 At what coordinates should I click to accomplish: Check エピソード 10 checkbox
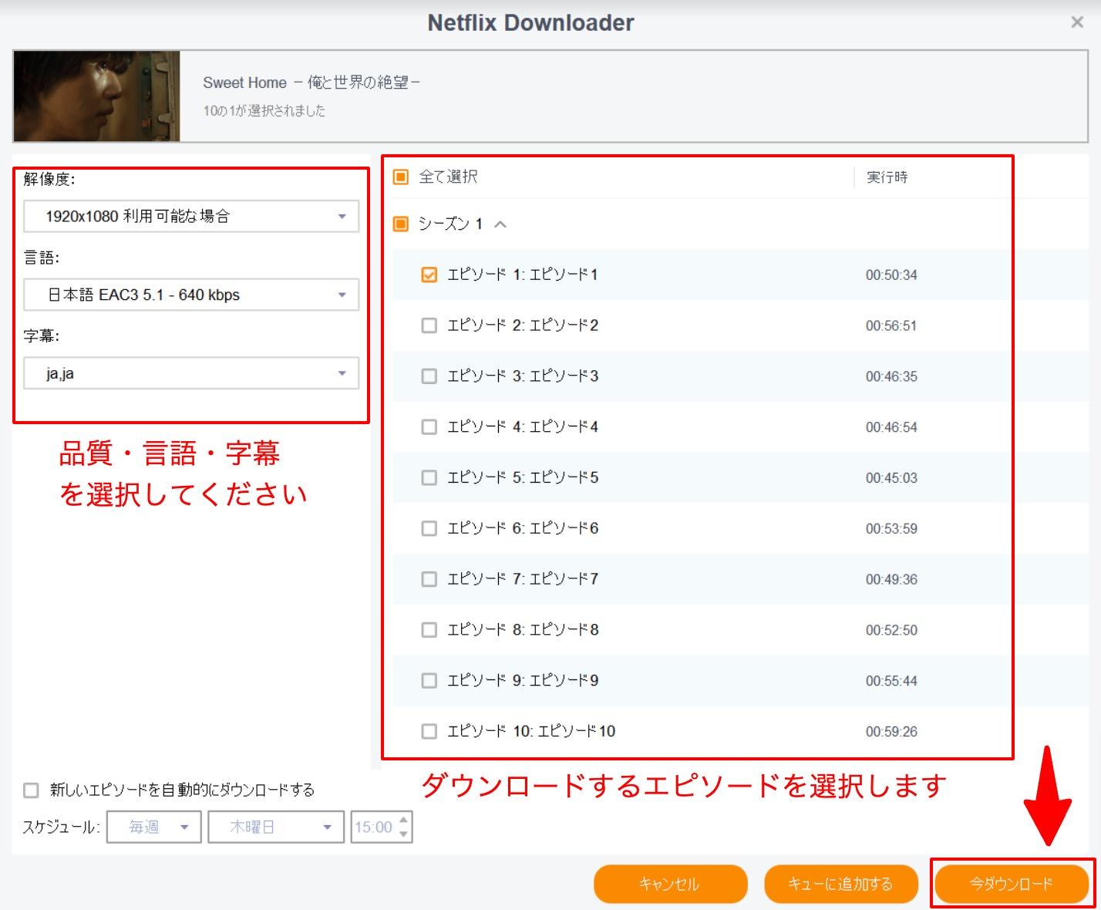pos(429,731)
